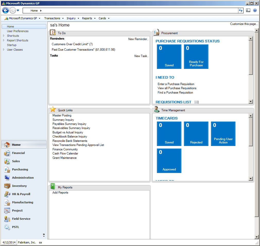Click the To Do clipboard icon
Screen dimensions: 260x246
(x=53, y=32)
